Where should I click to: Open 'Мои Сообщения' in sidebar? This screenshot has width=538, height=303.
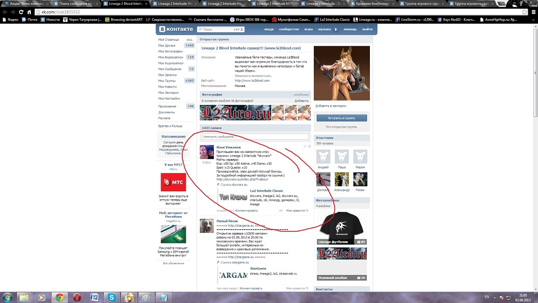point(170,69)
